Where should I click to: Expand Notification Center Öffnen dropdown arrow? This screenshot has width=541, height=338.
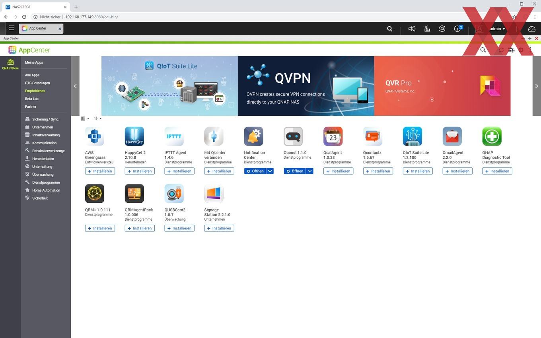[270, 171]
